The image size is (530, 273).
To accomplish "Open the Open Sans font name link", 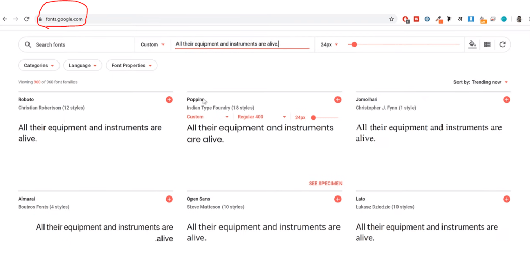I will click(198, 199).
